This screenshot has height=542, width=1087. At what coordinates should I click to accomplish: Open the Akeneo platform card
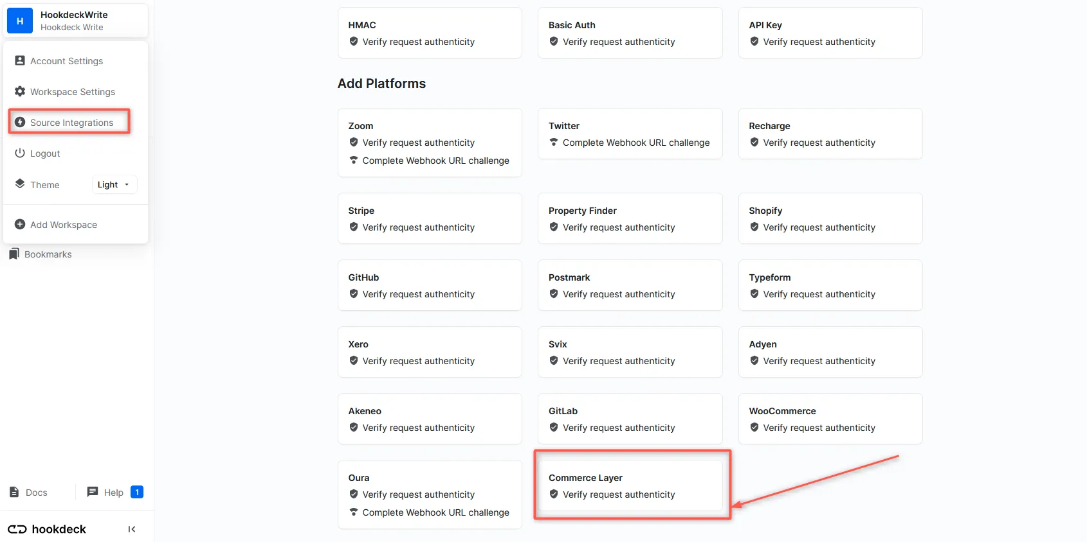430,419
